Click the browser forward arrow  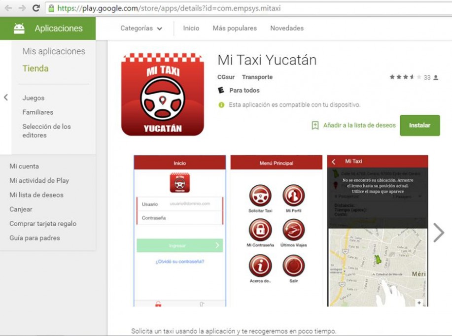pyautogui.click(x=22, y=8)
